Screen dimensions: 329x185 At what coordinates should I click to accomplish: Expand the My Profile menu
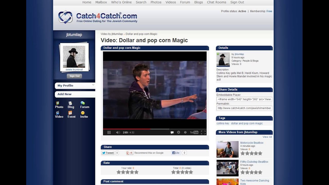pos(75,86)
